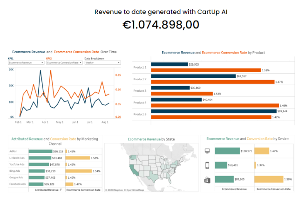Open the Date Breakdown Weekly dropdown
305x211 pixels.
point(103,63)
